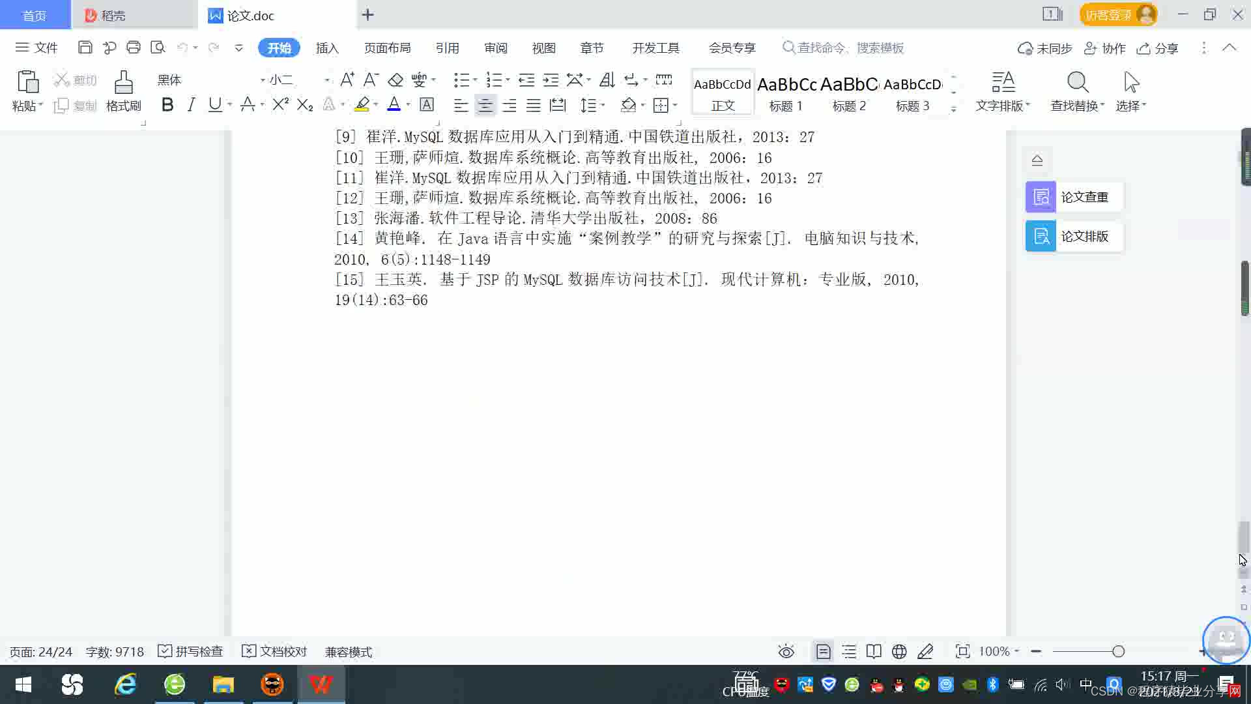Click the print icon in quick toolbar

[x=134, y=48]
